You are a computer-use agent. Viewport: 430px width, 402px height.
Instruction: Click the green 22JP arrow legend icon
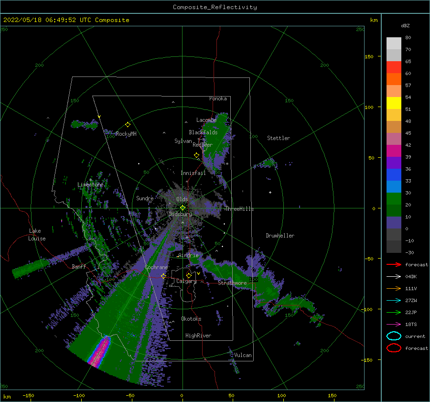coord(394,312)
